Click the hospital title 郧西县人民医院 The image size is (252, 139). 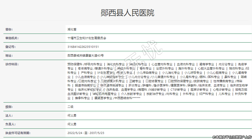point(127,13)
